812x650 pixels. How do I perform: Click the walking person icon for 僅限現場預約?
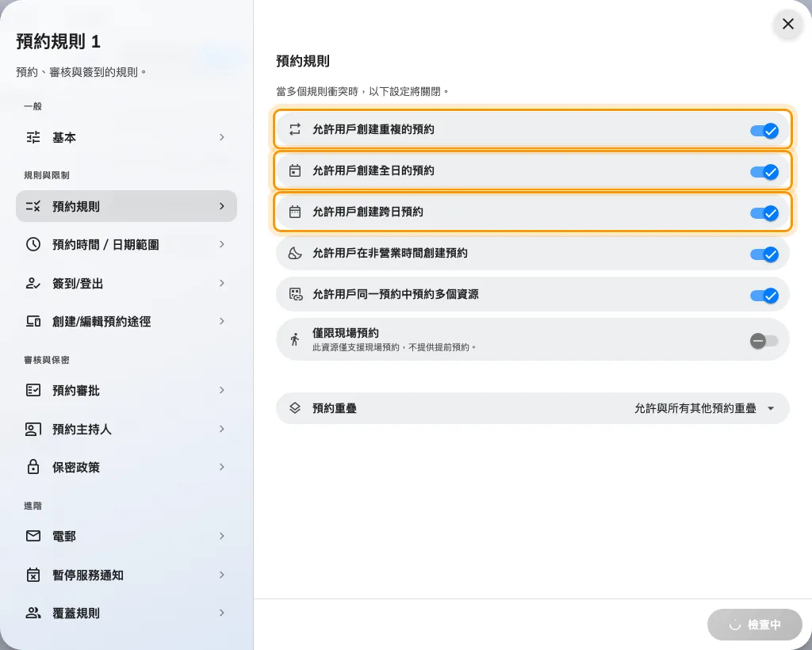pos(295,339)
